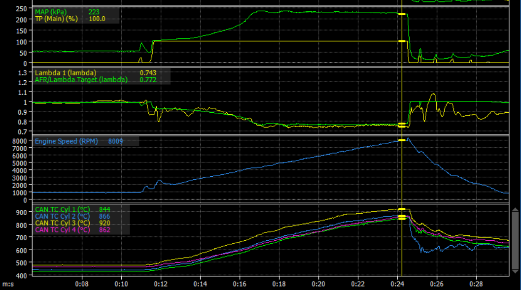Select the AFR/Lambda Target legend label
The image size is (521, 290).
(x=81, y=80)
